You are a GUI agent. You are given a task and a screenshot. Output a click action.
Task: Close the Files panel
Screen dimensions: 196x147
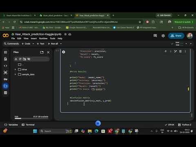tap(48, 52)
